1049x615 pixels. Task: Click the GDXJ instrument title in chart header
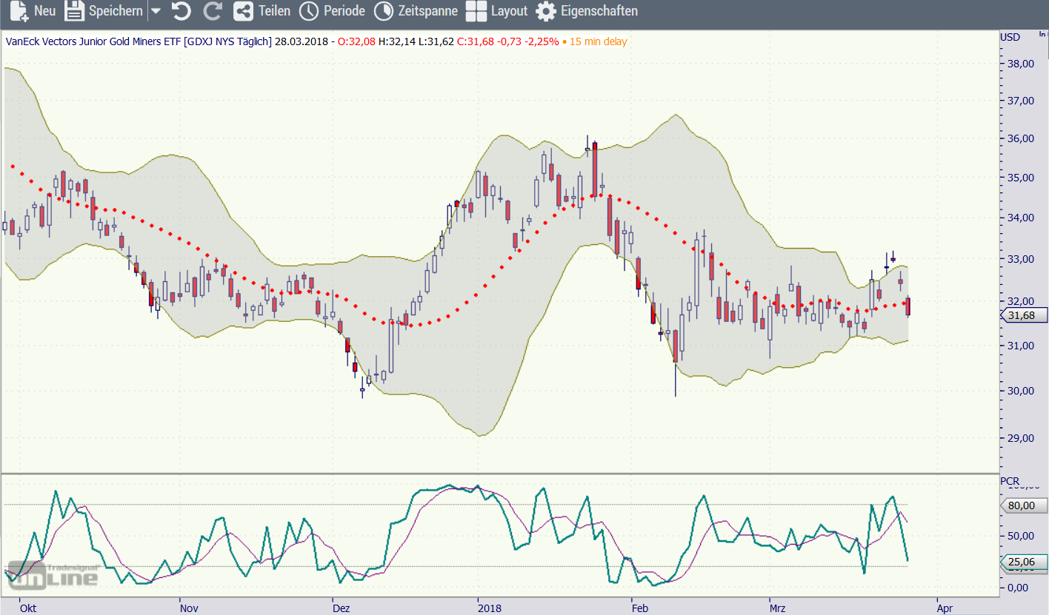point(139,41)
